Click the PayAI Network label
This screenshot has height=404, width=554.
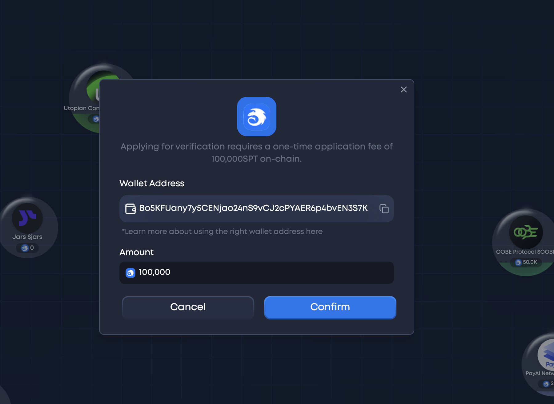(x=540, y=373)
